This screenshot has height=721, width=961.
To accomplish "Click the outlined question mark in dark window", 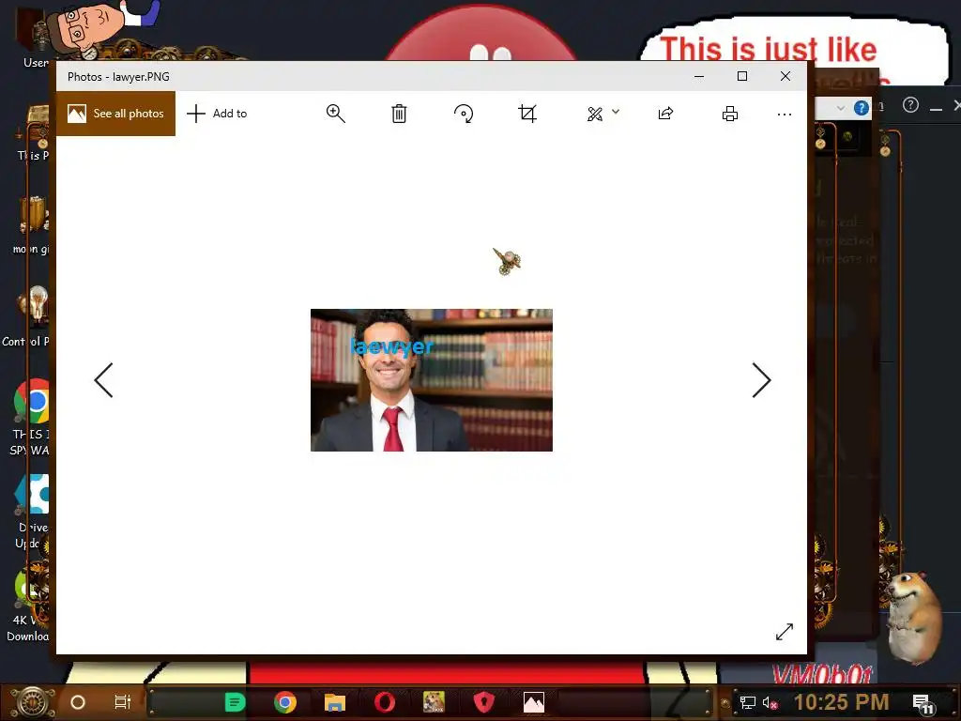I will click(910, 105).
